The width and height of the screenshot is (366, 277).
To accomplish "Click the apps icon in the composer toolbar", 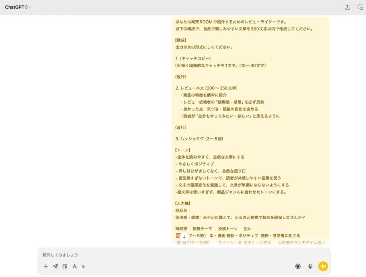I will coord(75,266).
